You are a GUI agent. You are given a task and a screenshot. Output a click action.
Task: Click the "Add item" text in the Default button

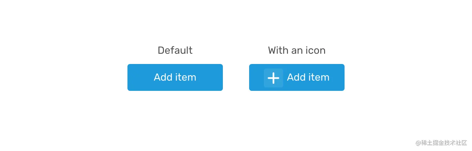click(175, 77)
